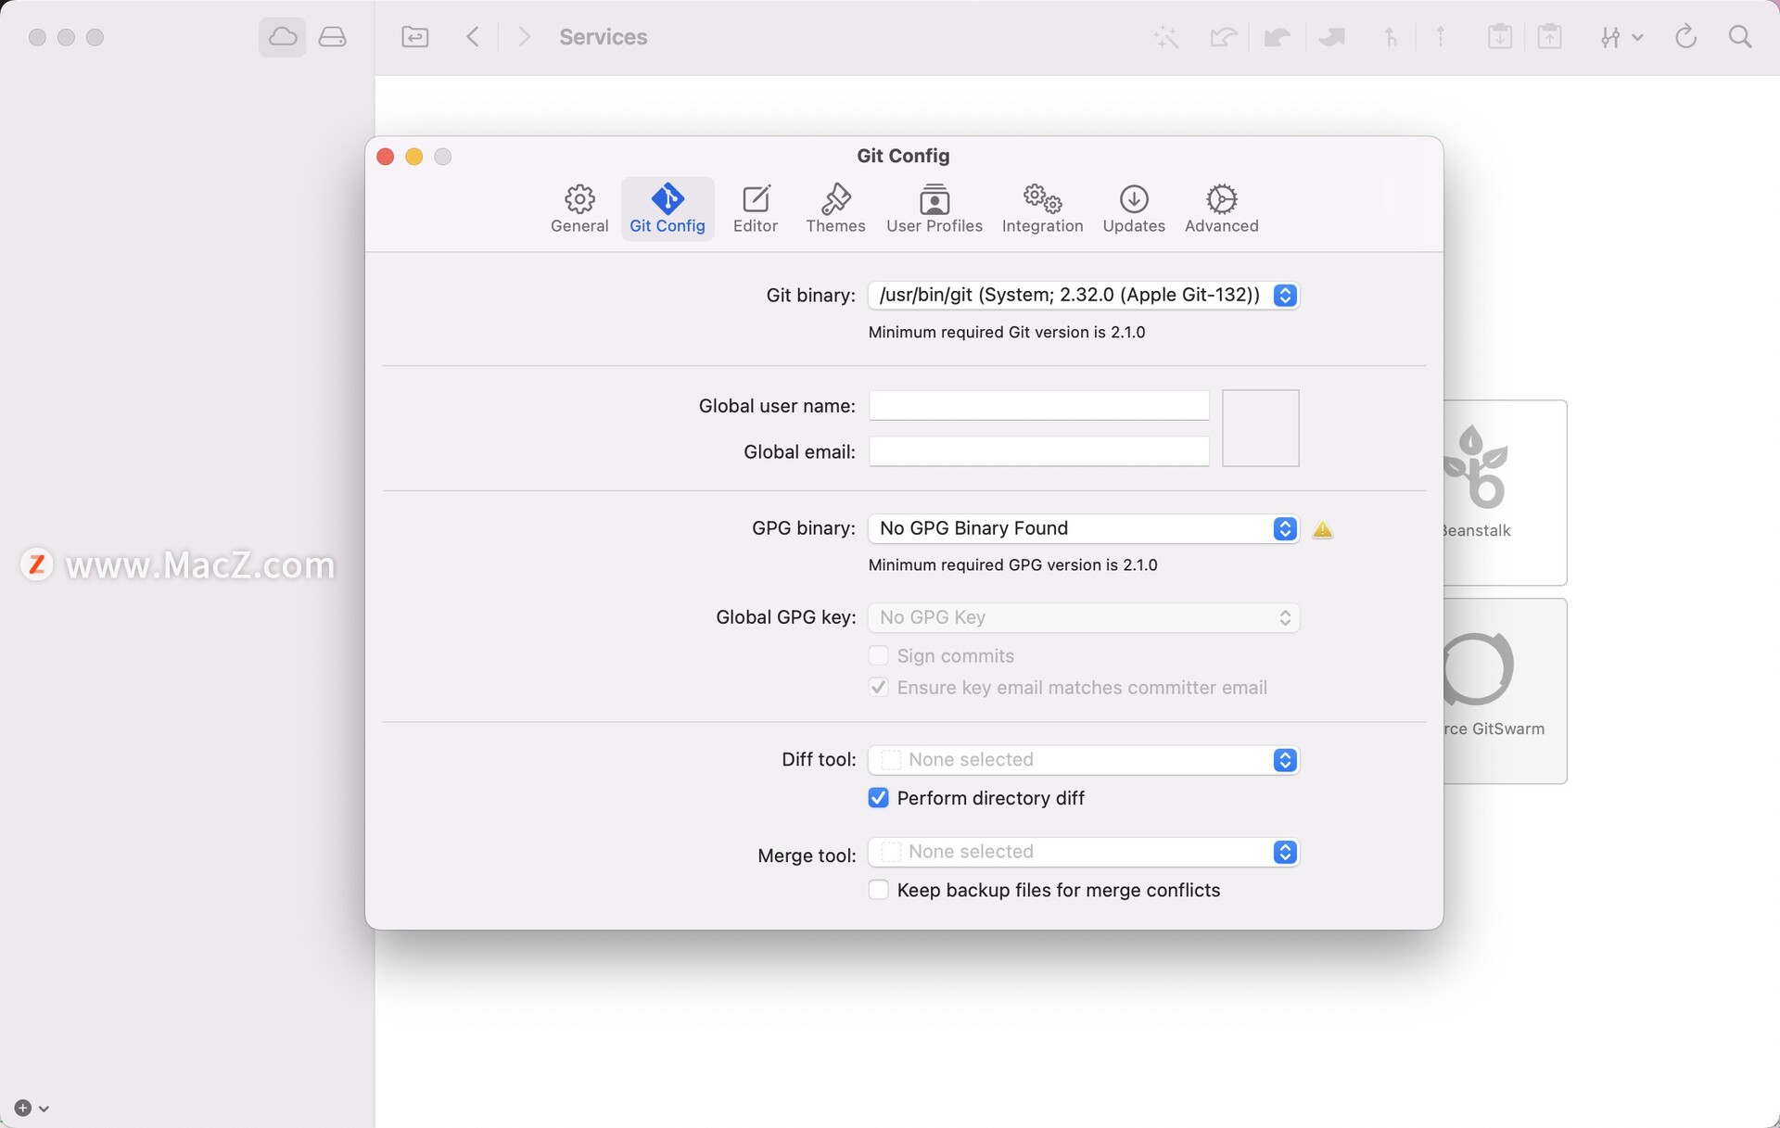This screenshot has height=1128, width=1780.
Task: Toggle the Sign commits checkbox
Action: (878, 656)
